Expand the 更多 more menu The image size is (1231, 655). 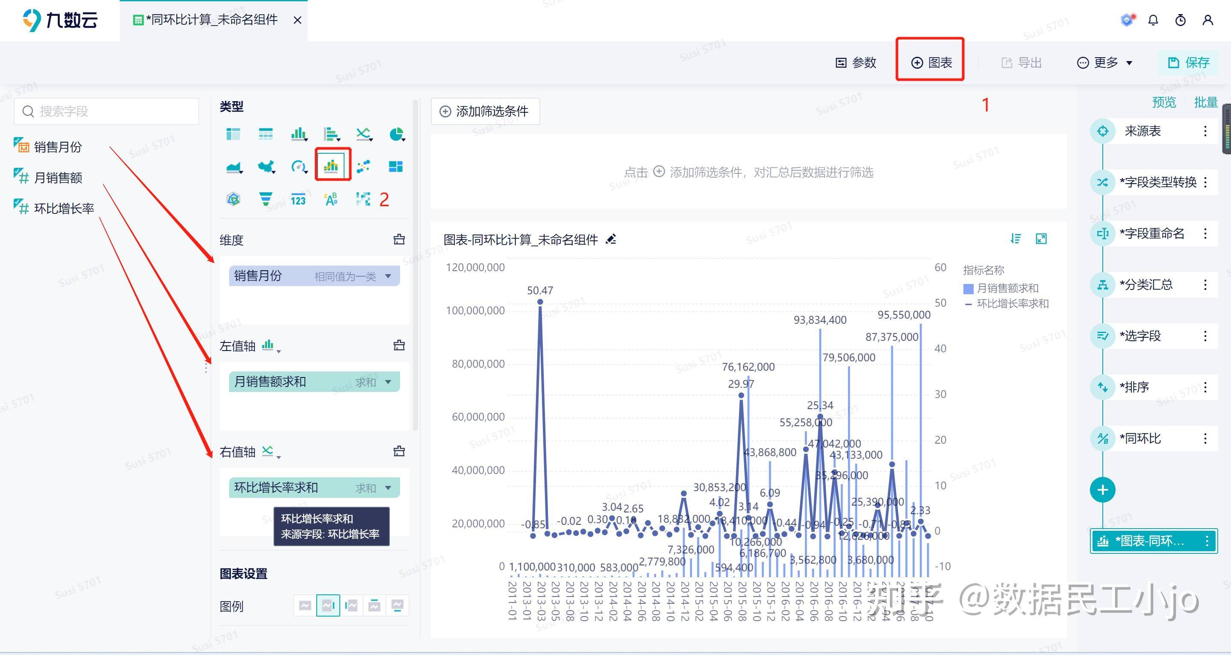click(1104, 62)
